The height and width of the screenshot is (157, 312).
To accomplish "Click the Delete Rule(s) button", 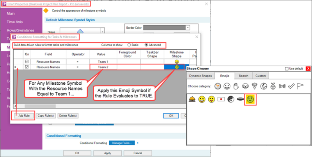I will pos(68,116).
